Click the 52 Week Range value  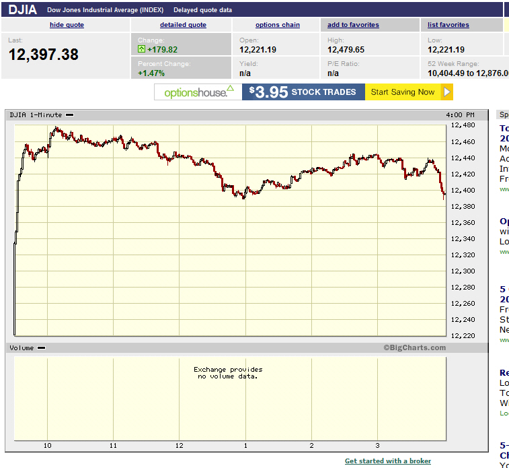tap(468, 73)
